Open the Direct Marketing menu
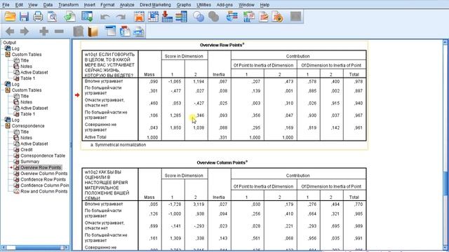This screenshot has height=252, width=449. click(155, 5)
